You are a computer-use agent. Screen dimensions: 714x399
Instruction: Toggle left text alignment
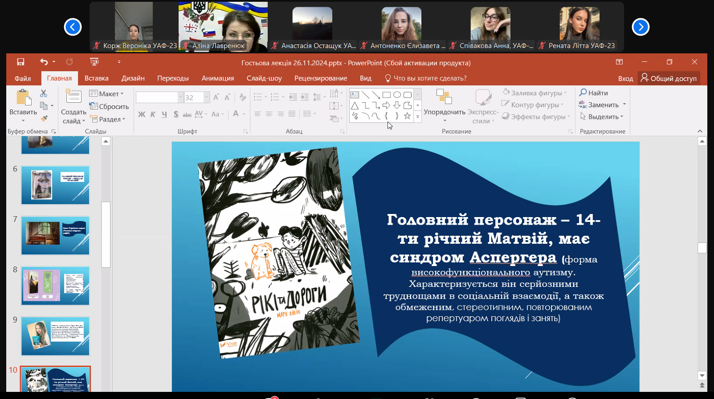257,114
